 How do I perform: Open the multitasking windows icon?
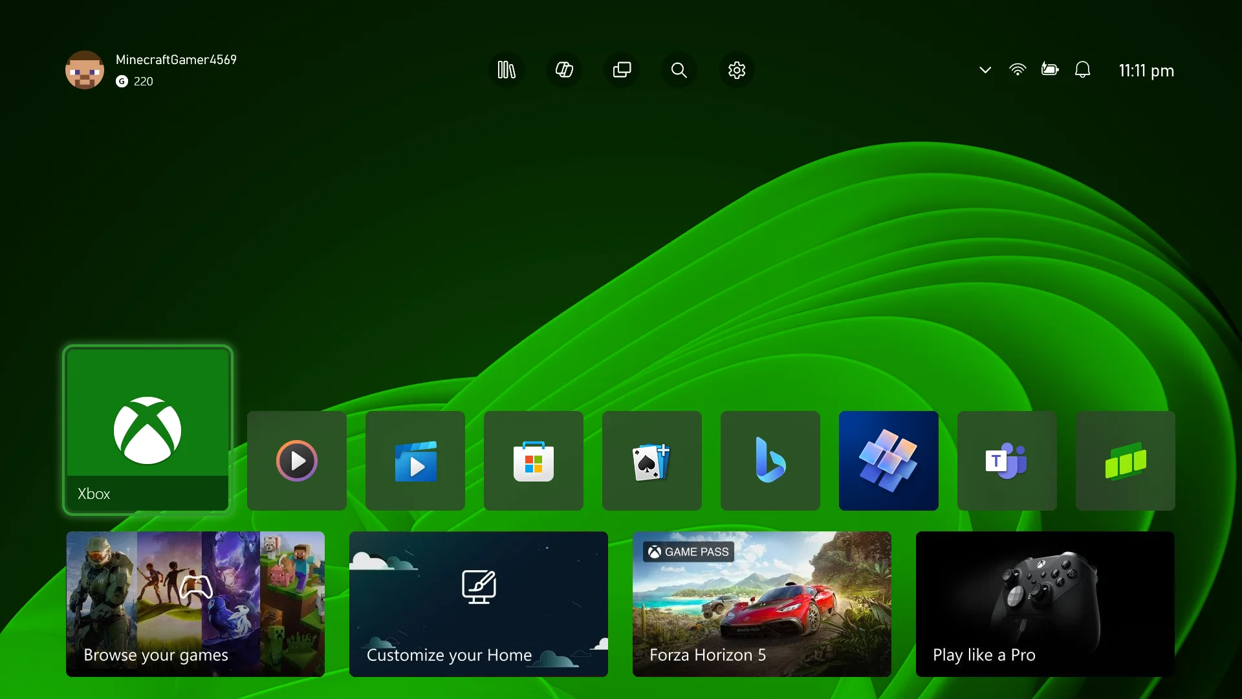622,70
